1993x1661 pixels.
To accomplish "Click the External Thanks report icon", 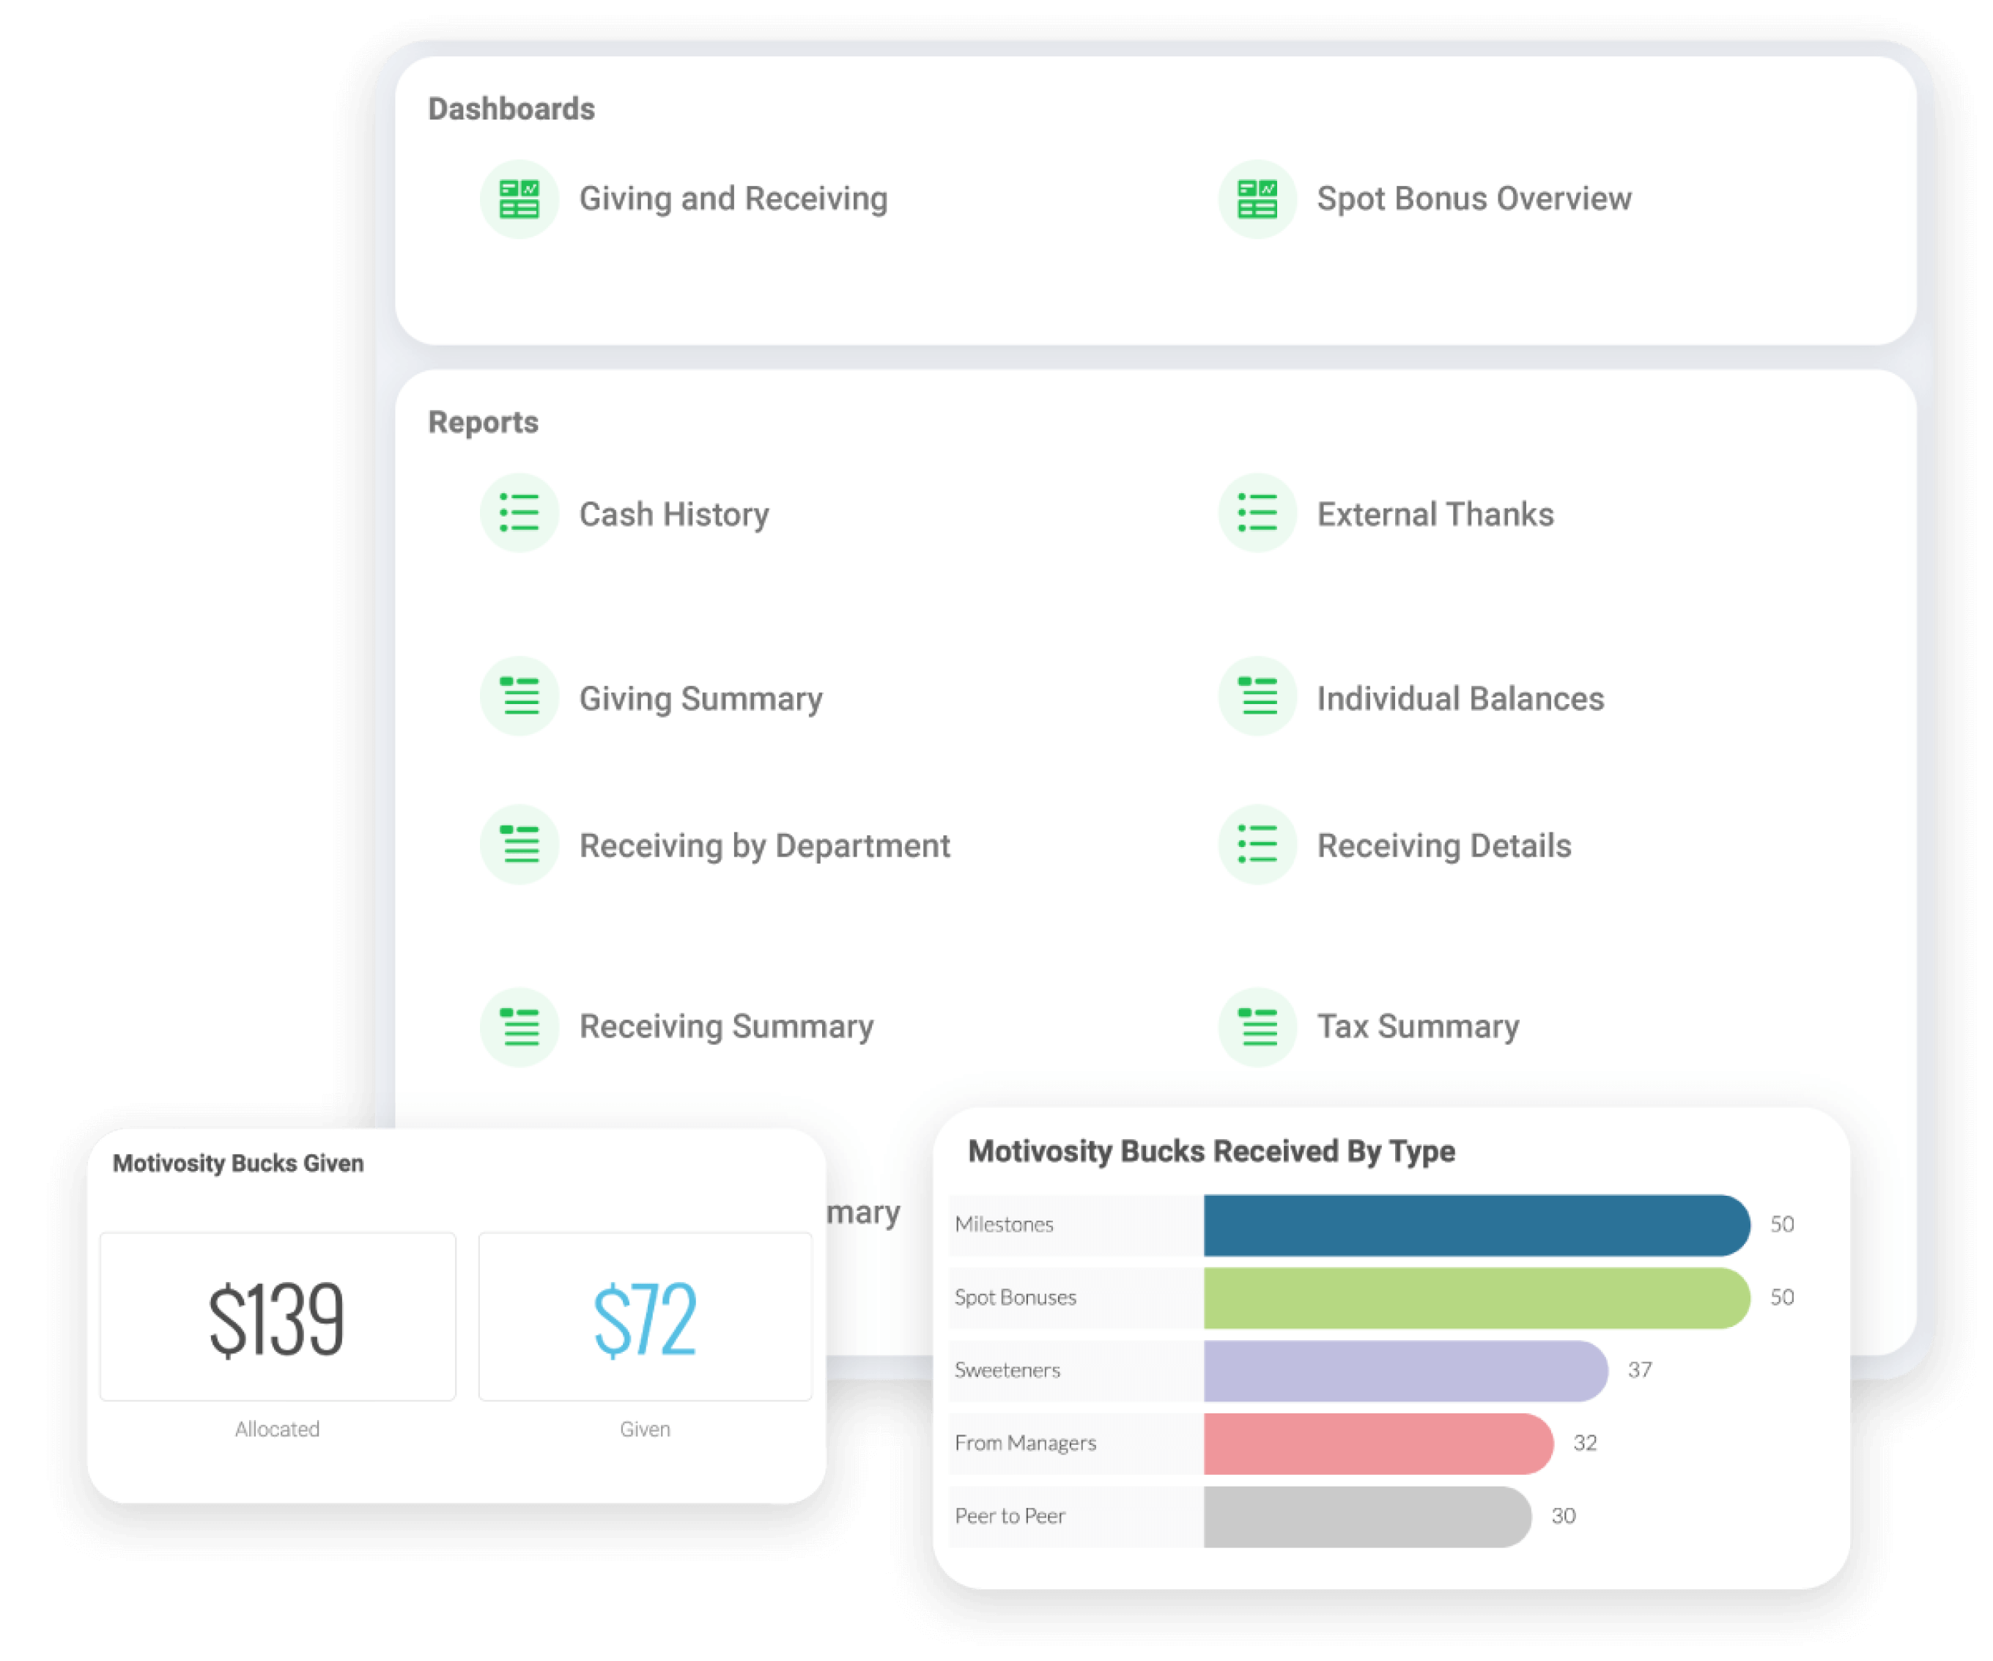I will pos(1257,514).
